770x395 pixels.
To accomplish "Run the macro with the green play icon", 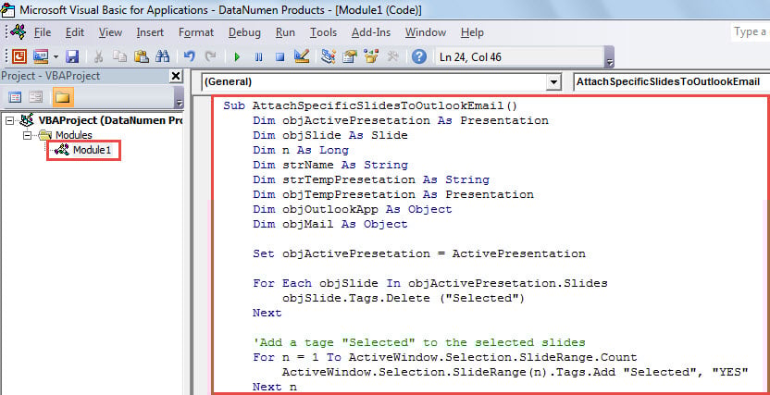I will [237, 56].
